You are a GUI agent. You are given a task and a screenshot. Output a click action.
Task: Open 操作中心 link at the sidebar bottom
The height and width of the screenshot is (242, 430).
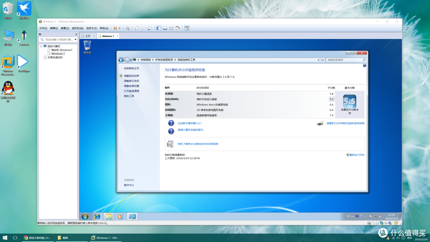(129, 185)
